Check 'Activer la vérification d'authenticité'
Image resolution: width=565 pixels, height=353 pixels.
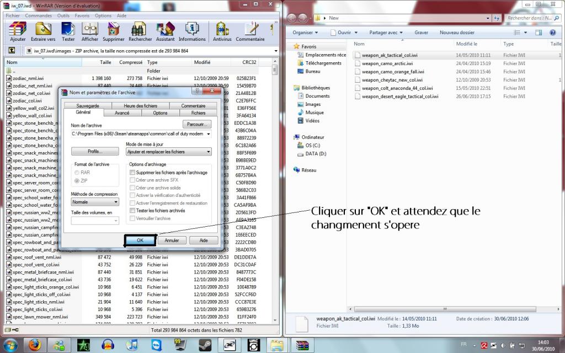click(132, 195)
